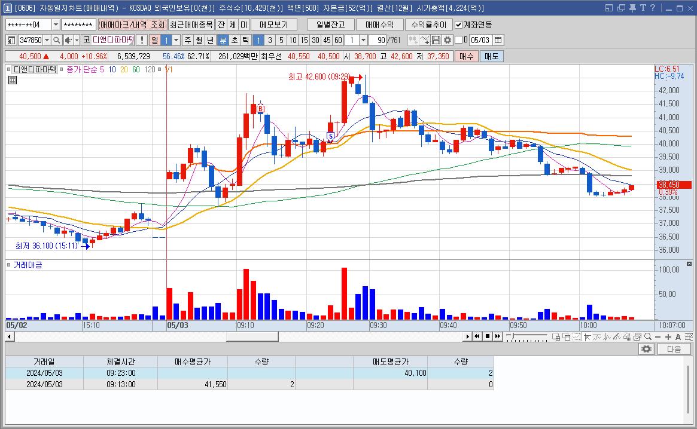Click the chart data grid icon under stock name
Viewport: 697px width, 429px height.
13,80
